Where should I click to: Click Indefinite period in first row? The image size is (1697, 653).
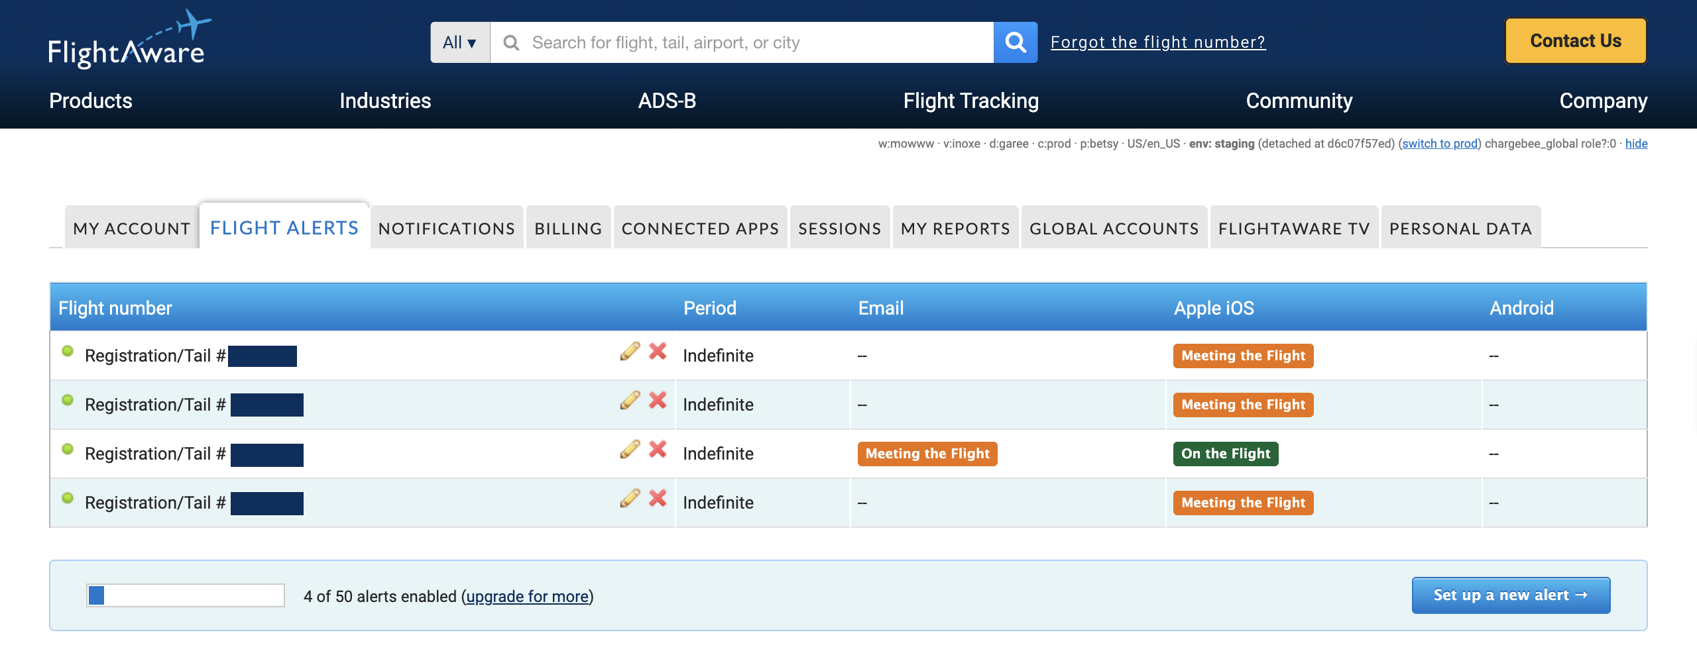coord(718,356)
